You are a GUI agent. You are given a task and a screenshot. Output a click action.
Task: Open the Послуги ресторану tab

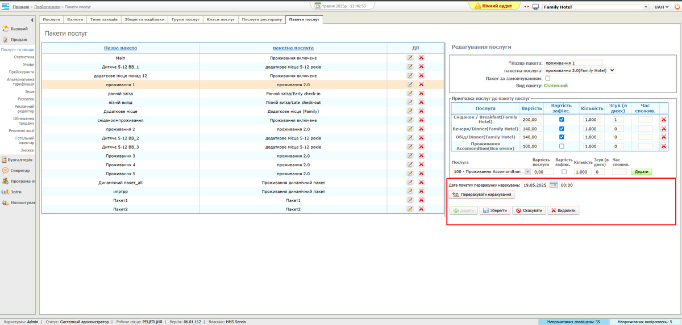261,19
